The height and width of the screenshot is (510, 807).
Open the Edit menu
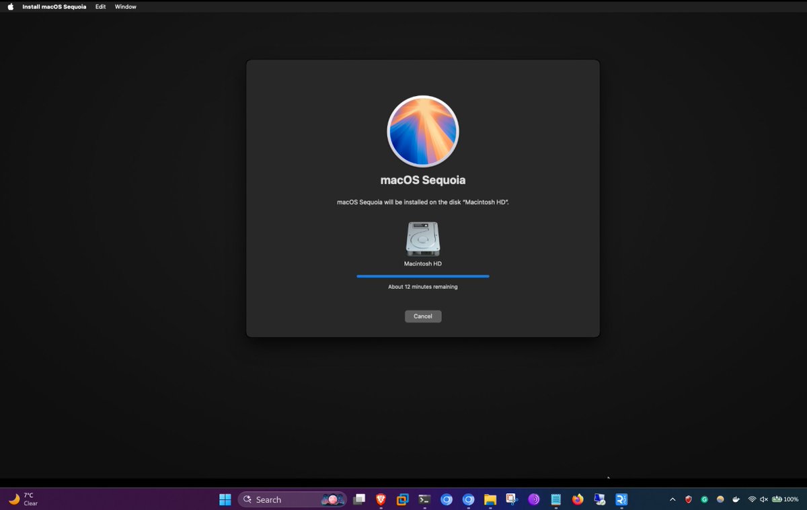coord(100,7)
